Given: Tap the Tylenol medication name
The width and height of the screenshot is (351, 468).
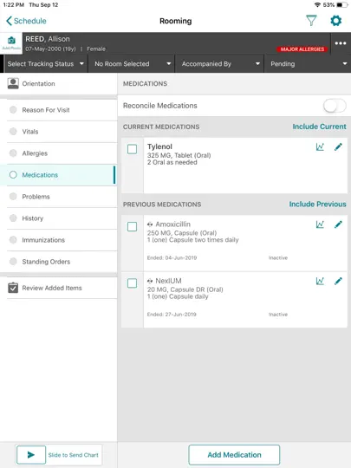Looking at the screenshot, I should [159, 146].
